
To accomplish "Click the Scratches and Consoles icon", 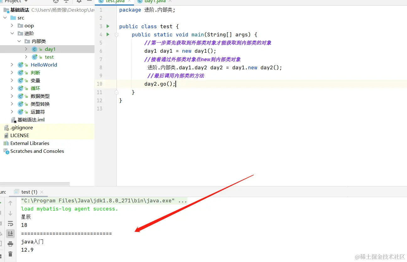I will [6, 151].
